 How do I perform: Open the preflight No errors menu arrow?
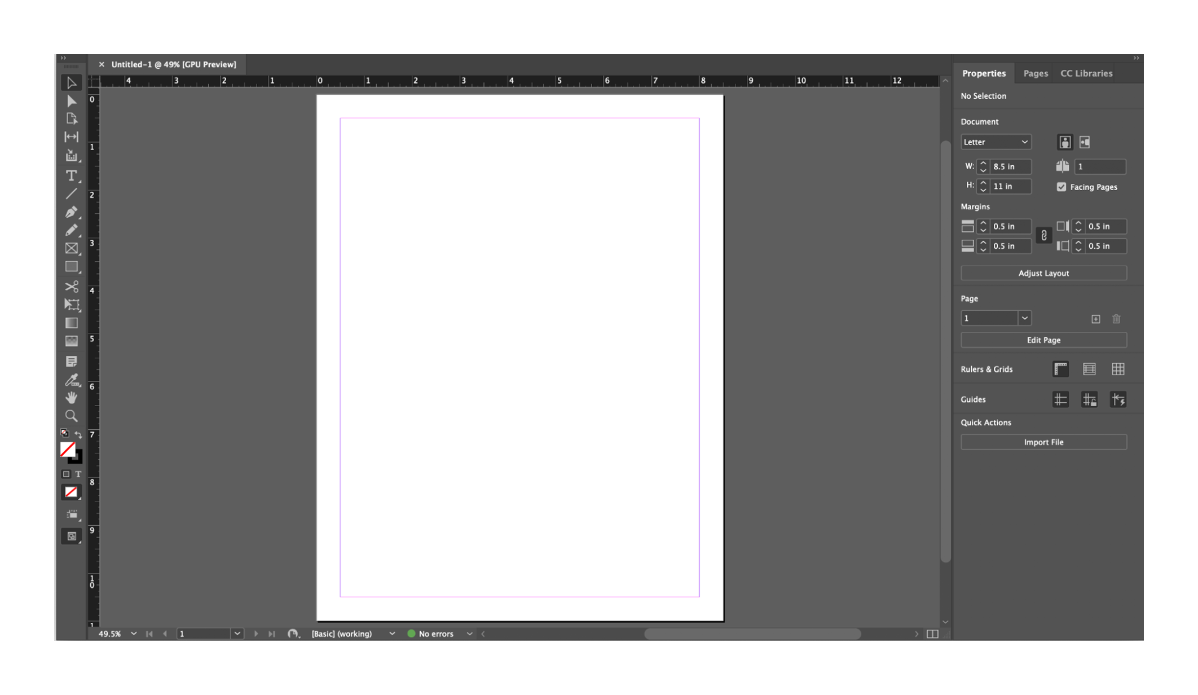[469, 634]
